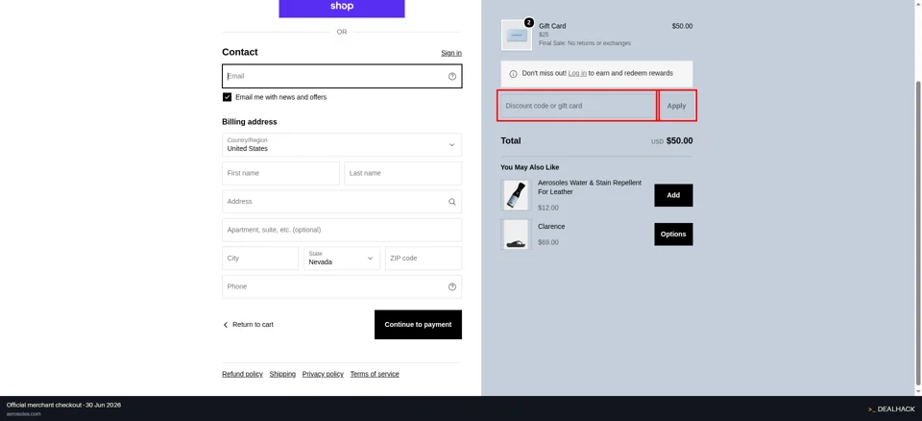Click the Shop pay button
922x421 pixels.
(x=342, y=9)
